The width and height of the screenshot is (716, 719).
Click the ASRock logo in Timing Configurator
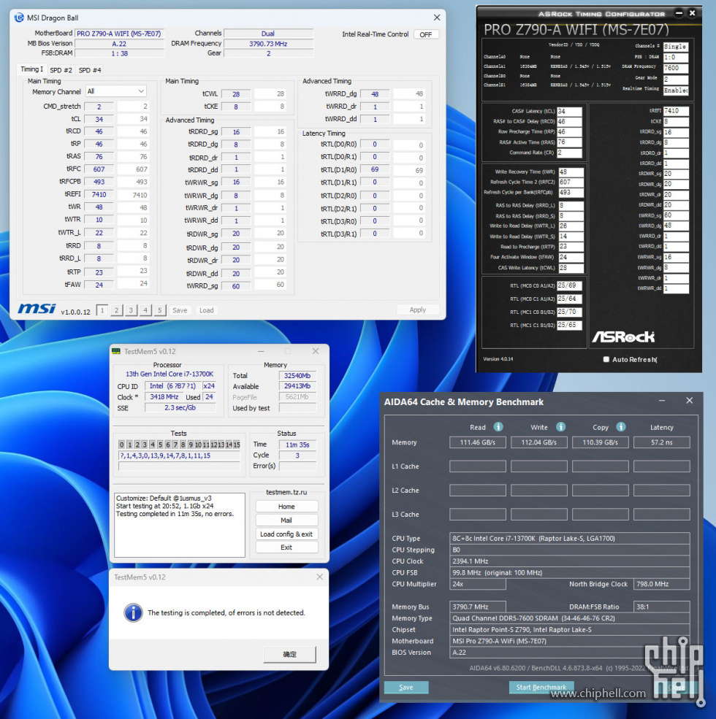623,337
